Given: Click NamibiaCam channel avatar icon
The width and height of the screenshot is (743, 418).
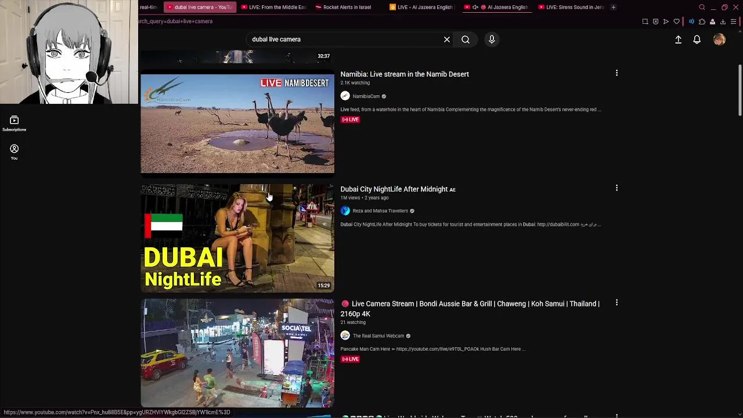Looking at the screenshot, I should [x=345, y=96].
